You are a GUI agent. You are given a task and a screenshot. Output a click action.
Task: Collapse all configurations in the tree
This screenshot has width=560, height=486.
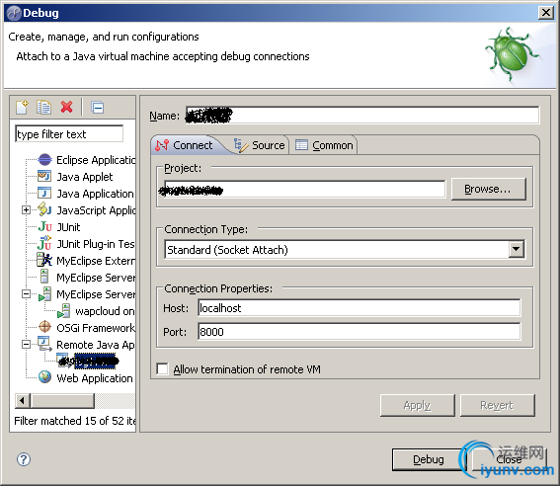(97, 108)
